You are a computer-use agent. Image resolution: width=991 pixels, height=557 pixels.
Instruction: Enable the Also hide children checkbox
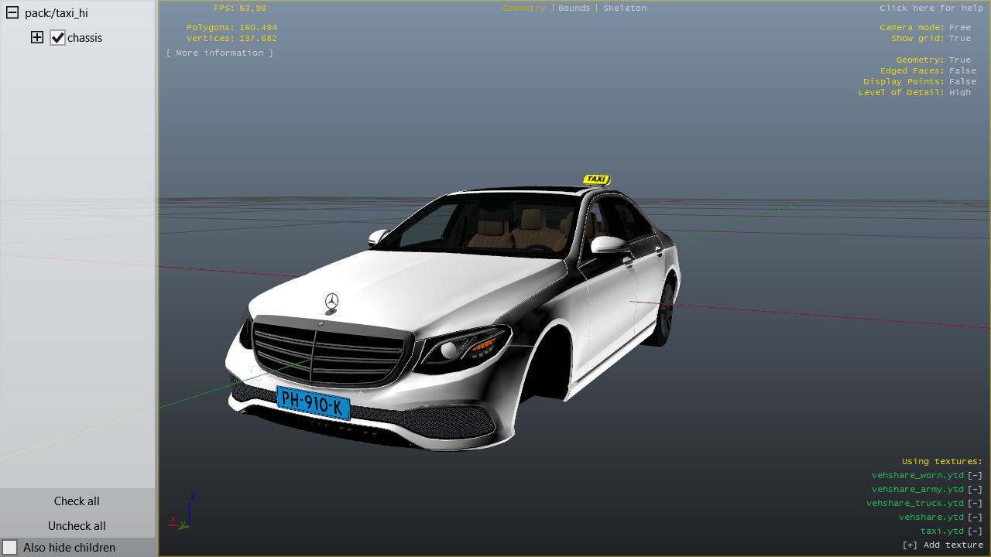10,548
